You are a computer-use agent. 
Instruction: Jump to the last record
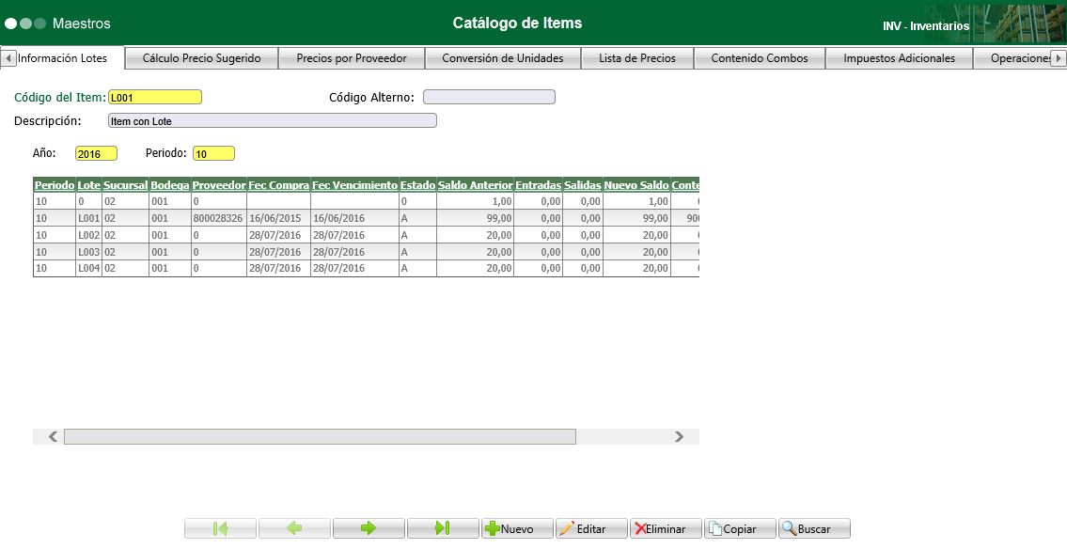442,527
